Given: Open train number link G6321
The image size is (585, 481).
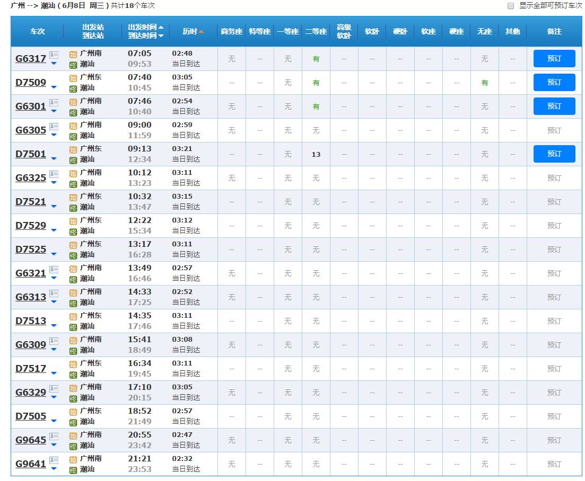Looking at the screenshot, I should click(31, 273).
